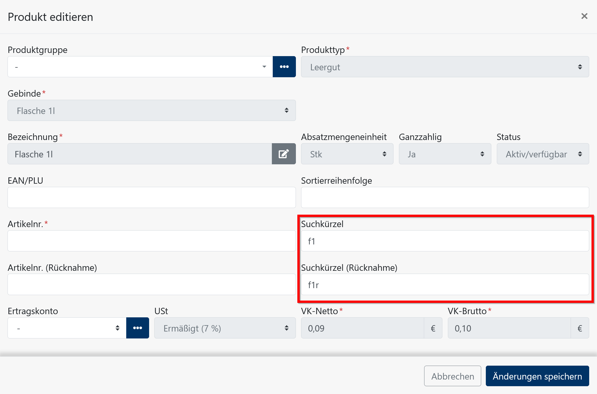Open the Produkttyp Leergut dropdown

(x=445, y=67)
